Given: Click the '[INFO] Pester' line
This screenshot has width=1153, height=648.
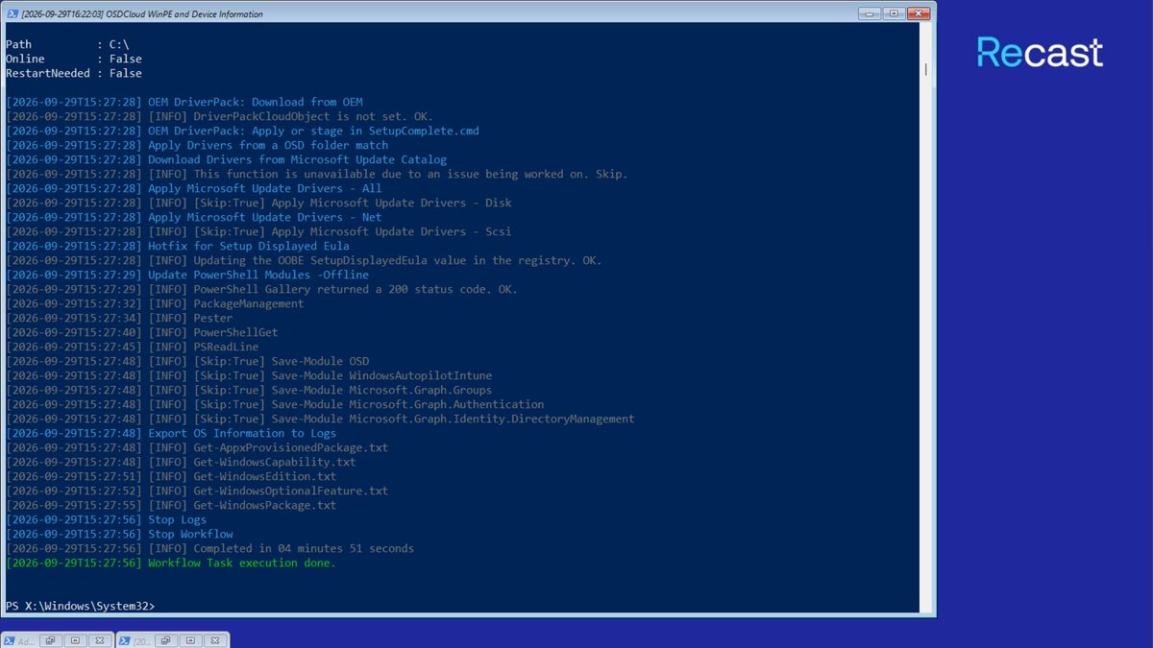Looking at the screenshot, I should [x=119, y=318].
